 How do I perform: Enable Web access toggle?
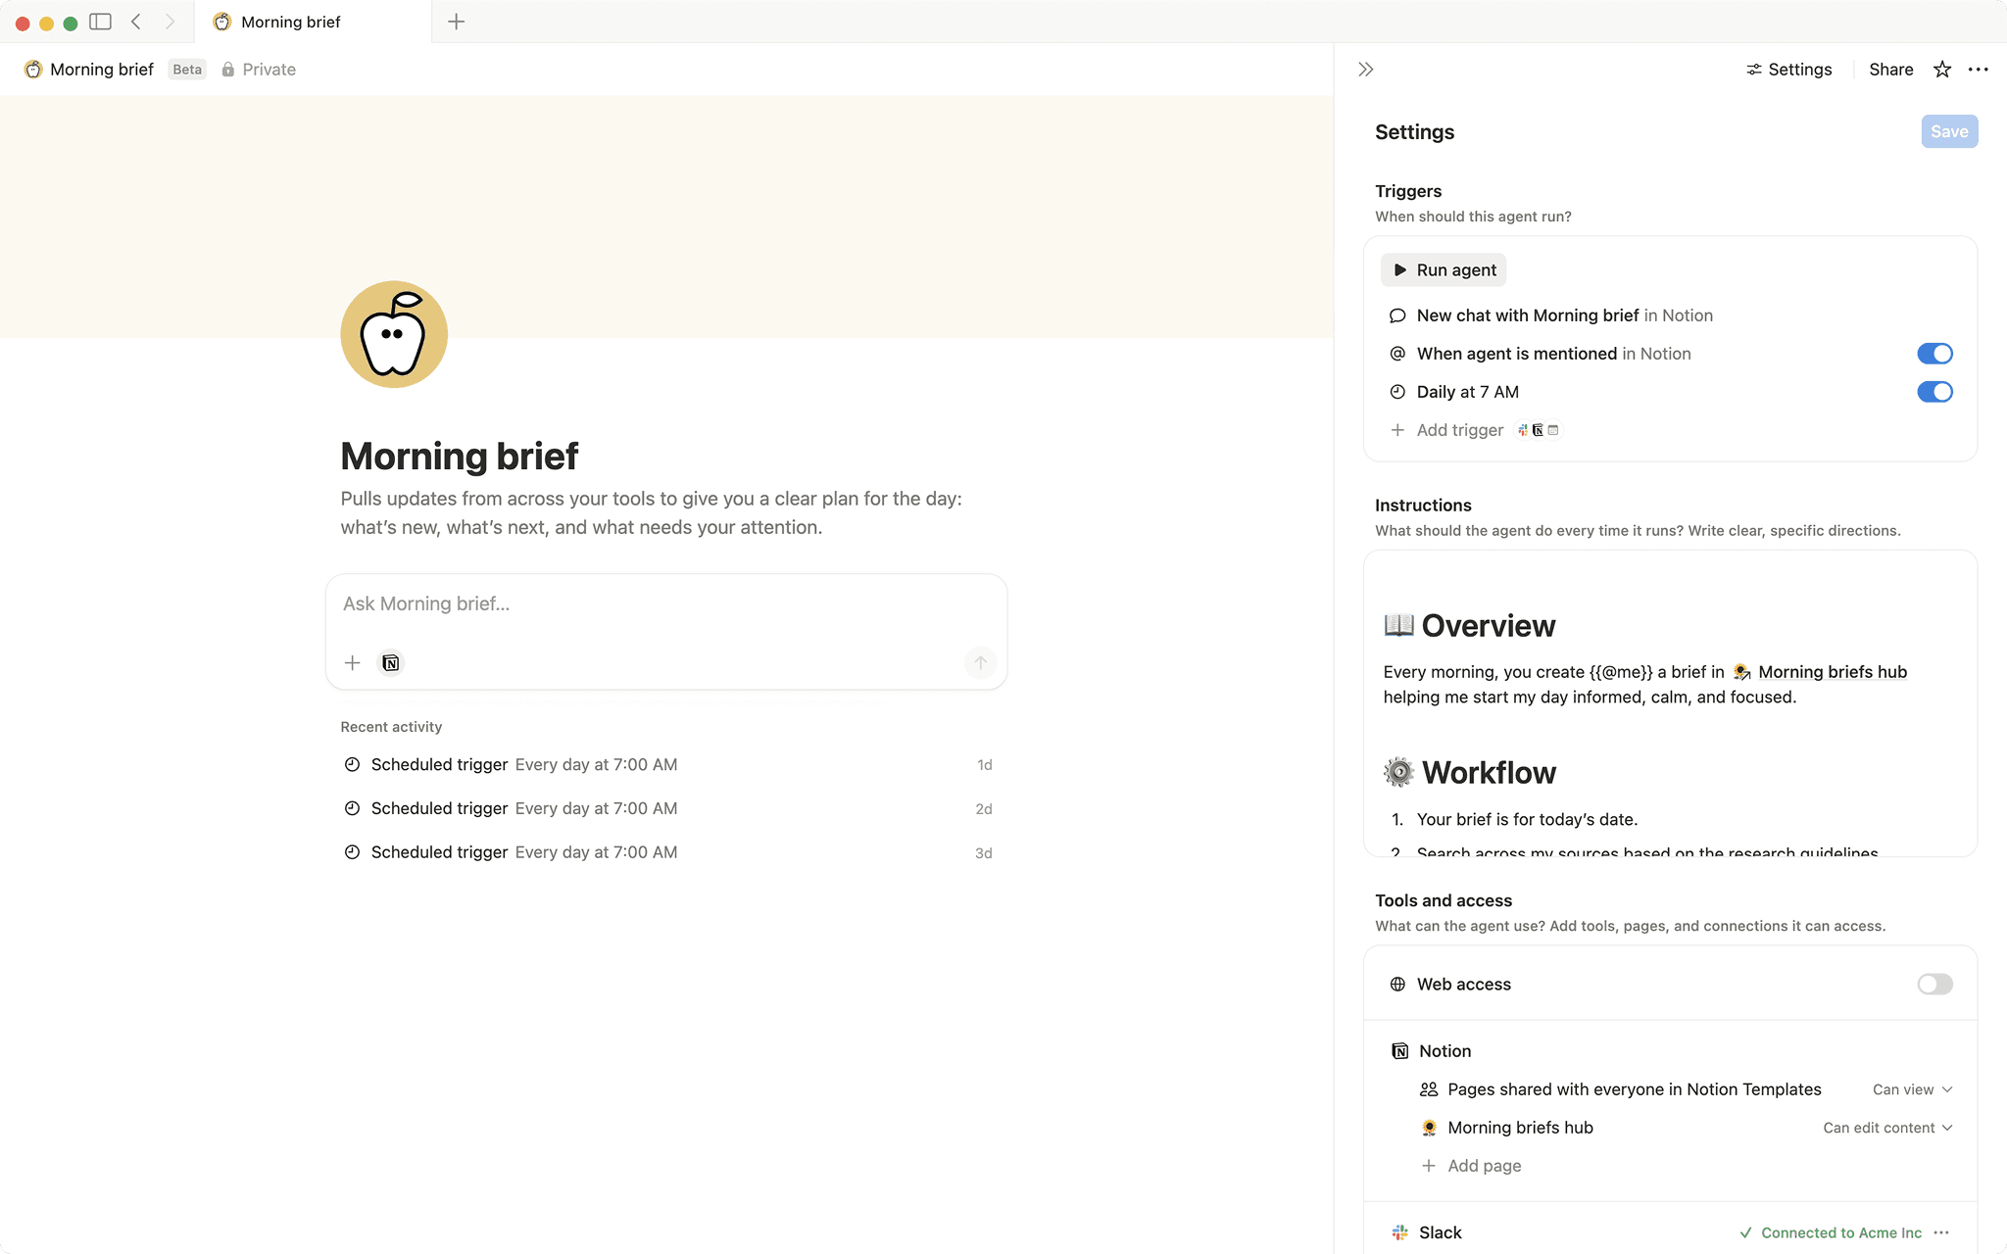1934,984
